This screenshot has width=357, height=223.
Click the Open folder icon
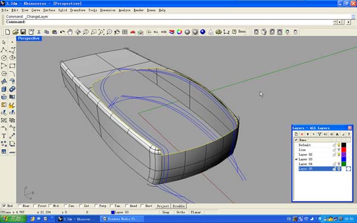click(15, 32)
